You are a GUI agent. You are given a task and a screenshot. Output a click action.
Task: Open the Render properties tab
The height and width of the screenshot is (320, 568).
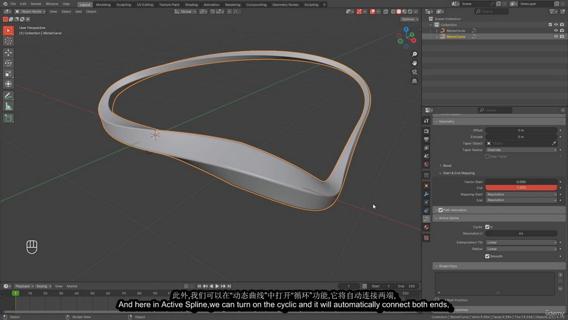click(427, 131)
